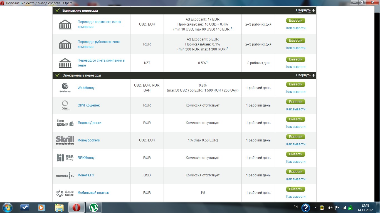Click the bank icon for валютного счета transfer

pyautogui.click(x=65, y=24)
